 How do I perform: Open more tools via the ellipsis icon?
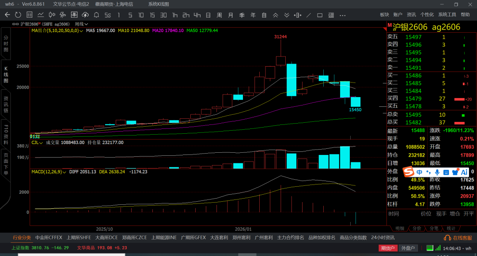point(342,15)
